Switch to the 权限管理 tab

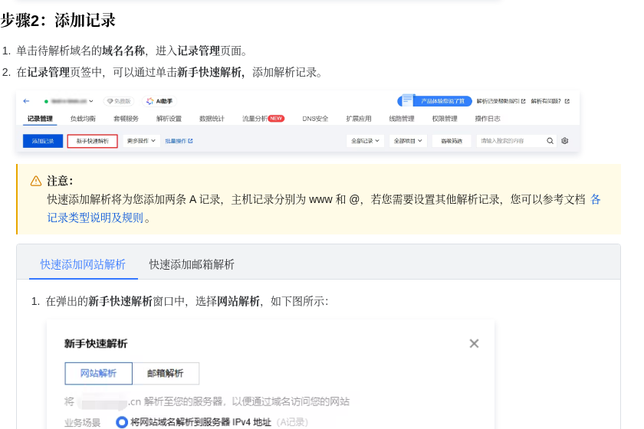(445, 119)
